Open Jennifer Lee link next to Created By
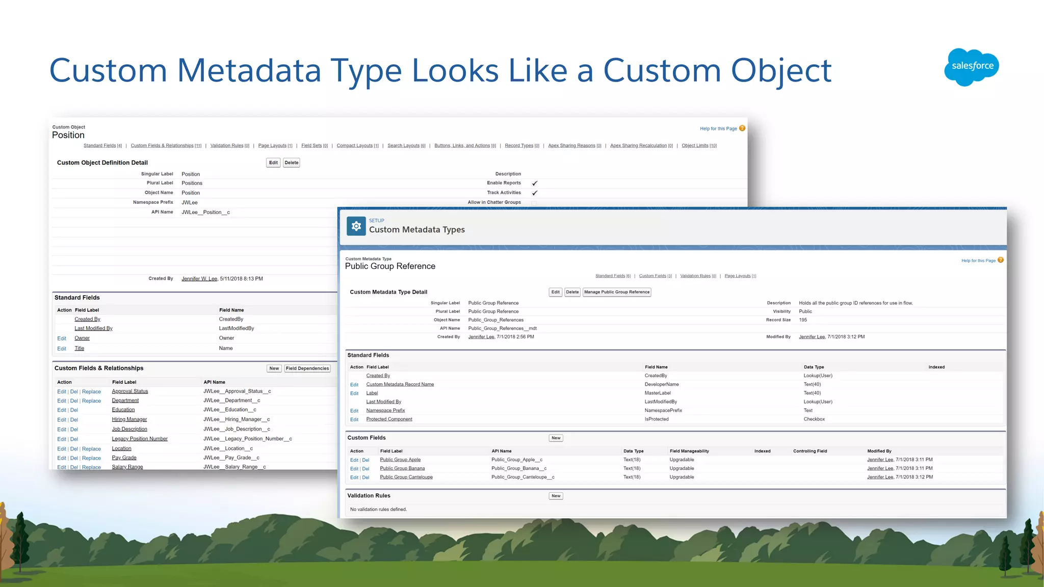The height and width of the screenshot is (587, 1044). point(482,337)
